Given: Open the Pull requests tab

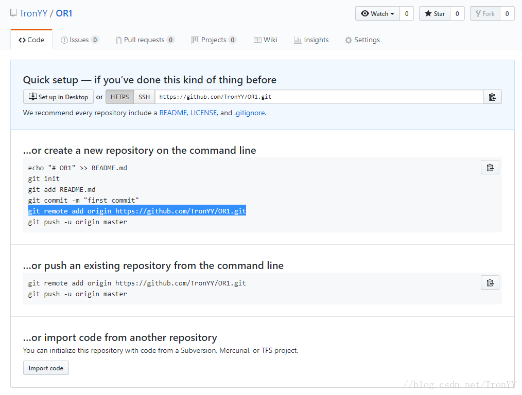Looking at the screenshot, I should pyautogui.click(x=145, y=40).
